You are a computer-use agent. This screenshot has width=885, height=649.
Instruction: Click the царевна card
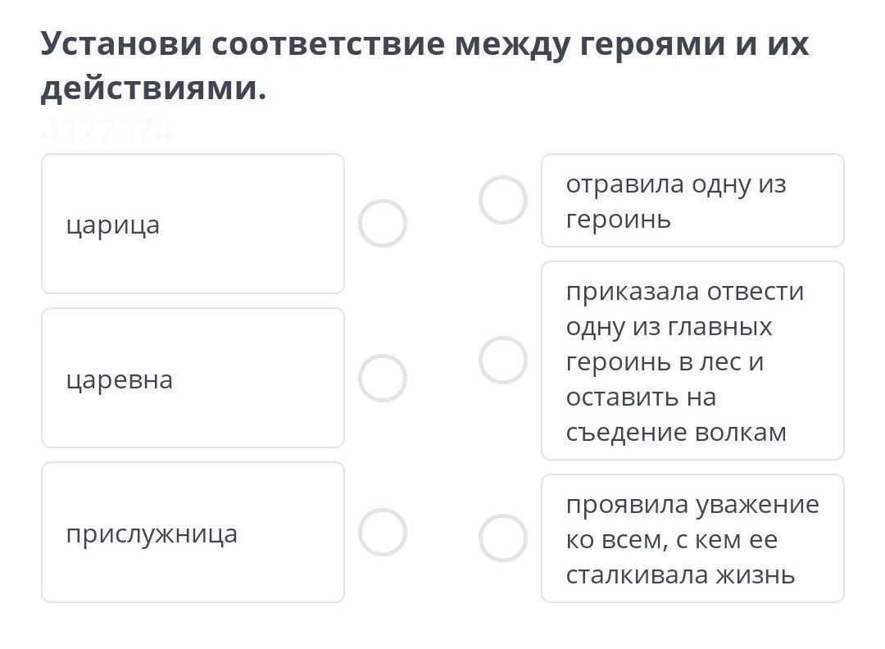pyautogui.click(x=193, y=378)
